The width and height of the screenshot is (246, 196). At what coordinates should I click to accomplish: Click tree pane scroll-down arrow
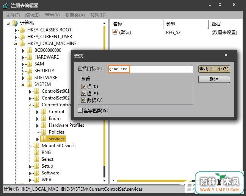[x=104, y=180]
